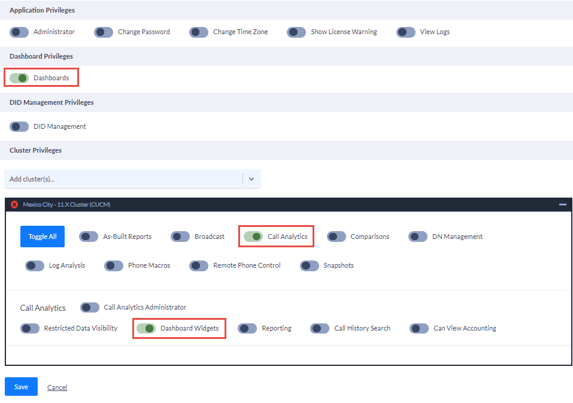The width and height of the screenshot is (573, 403).
Task: Enable the Reporting switch
Action: (x=247, y=328)
